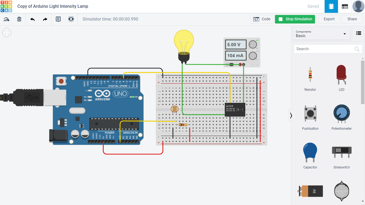
Task: Click the 104 mA supply display
Action: 236,56
